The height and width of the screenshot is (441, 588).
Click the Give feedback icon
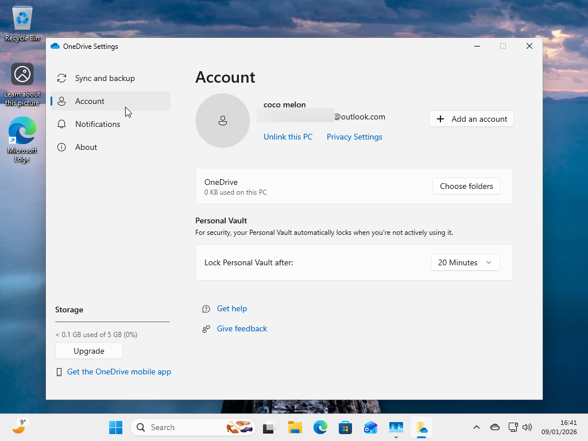pyautogui.click(x=206, y=328)
